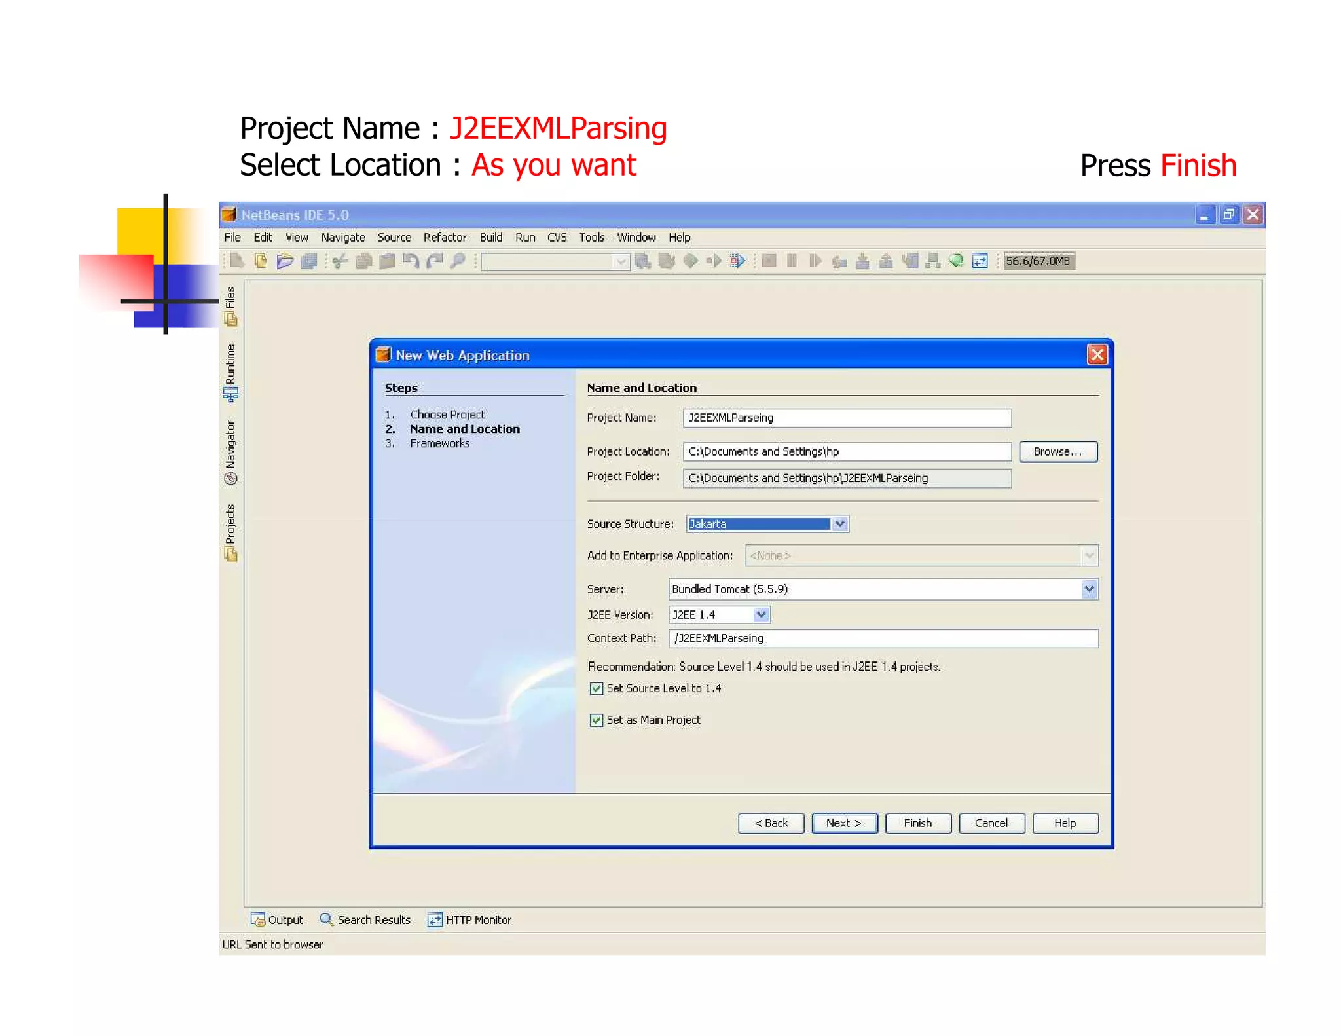This screenshot has height=1036, width=1341.
Task: Open the Server dropdown list
Action: point(883,589)
